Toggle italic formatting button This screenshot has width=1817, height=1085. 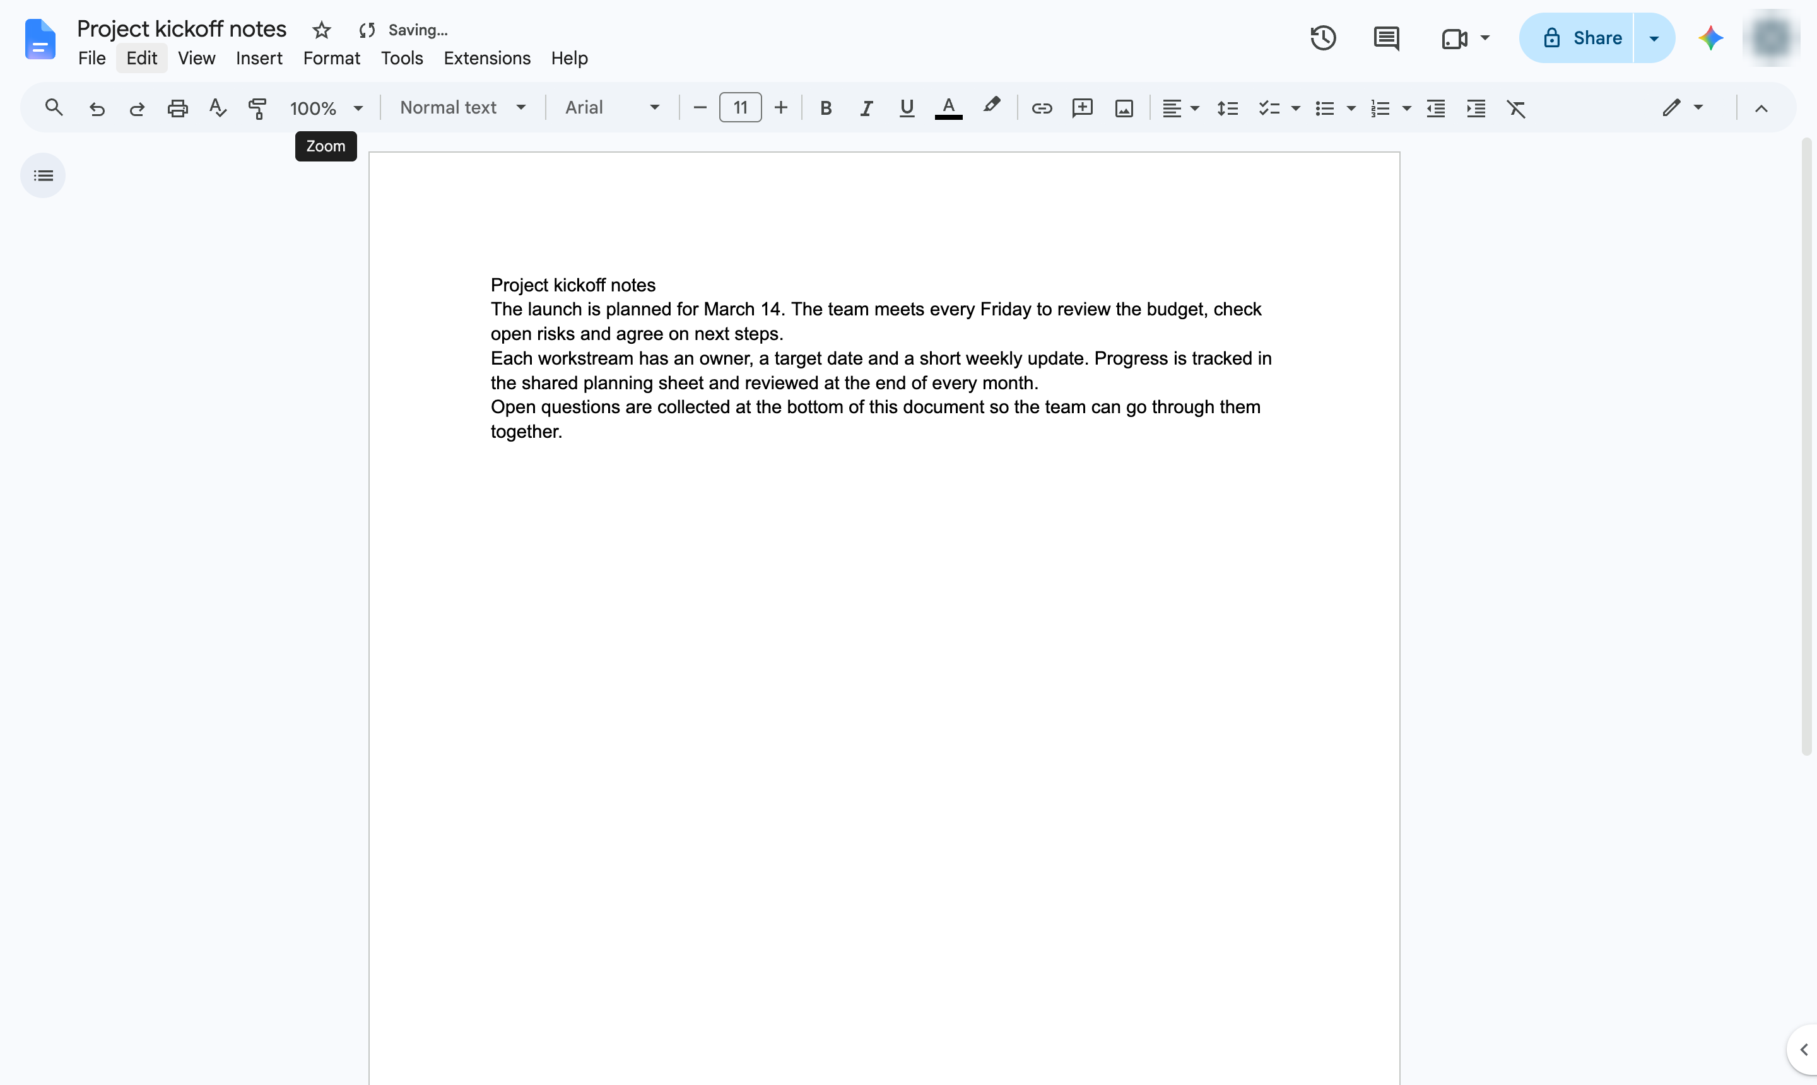tap(866, 108)
